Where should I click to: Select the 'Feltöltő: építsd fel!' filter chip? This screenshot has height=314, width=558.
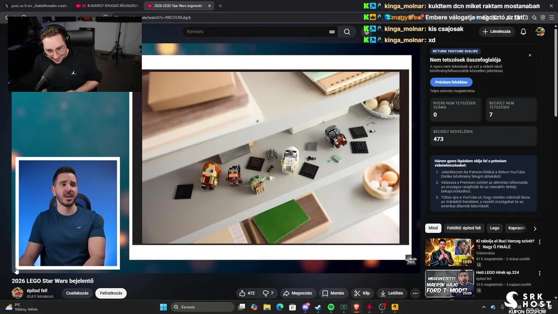pyautogui.click(x=464, y=228)
